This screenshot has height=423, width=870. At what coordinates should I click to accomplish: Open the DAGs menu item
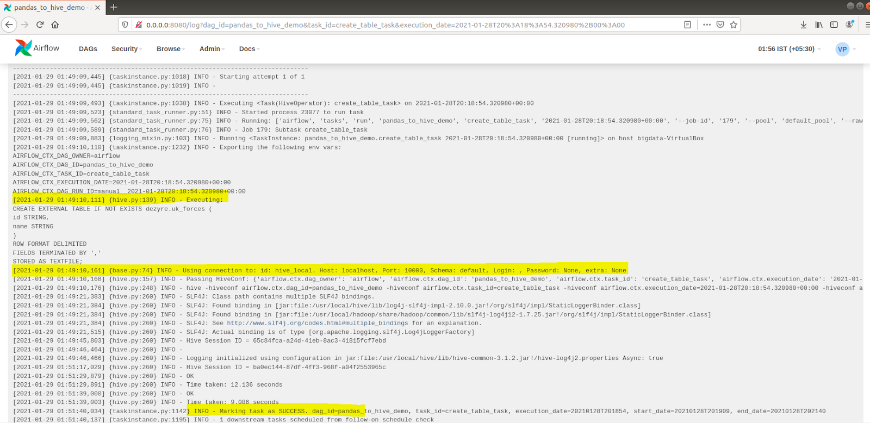[x=88, y=49]
